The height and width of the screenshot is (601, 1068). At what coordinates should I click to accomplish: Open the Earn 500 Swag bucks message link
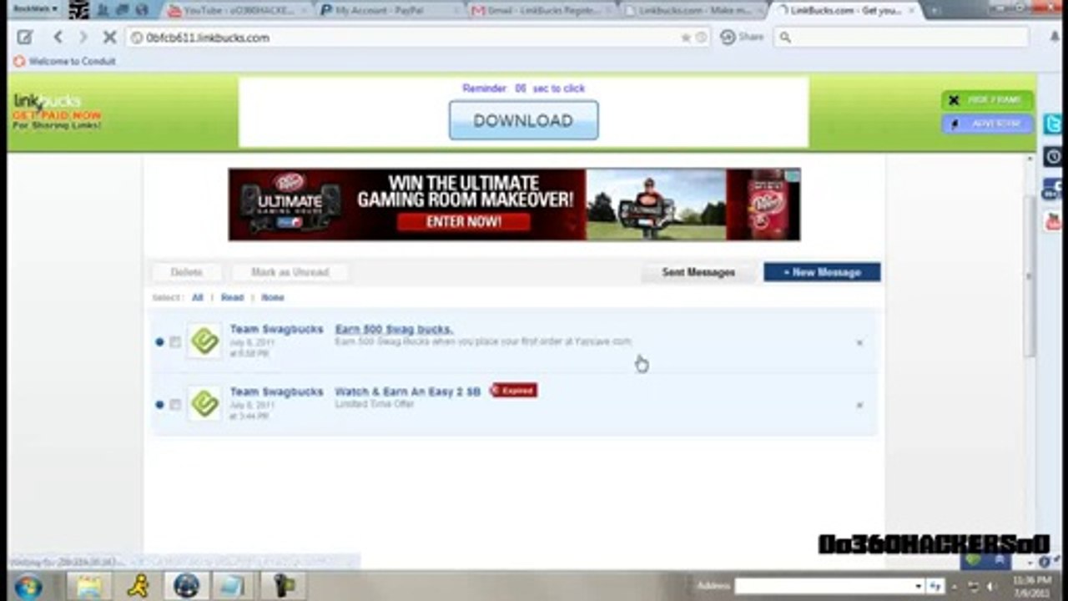click(394, 329)
